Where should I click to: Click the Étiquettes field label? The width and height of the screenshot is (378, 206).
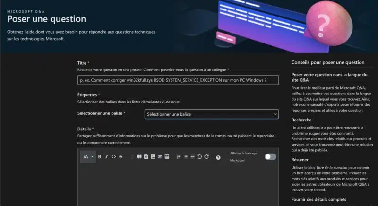pyautogui.click(x=88, y=95)
